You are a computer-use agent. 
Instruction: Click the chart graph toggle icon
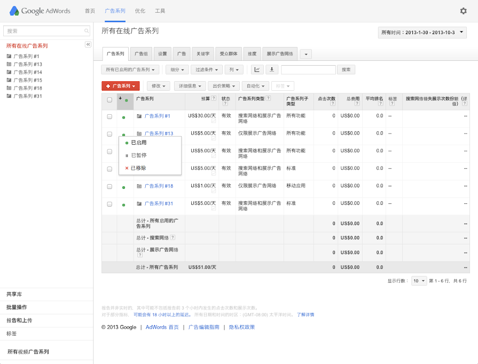(257, 69)
